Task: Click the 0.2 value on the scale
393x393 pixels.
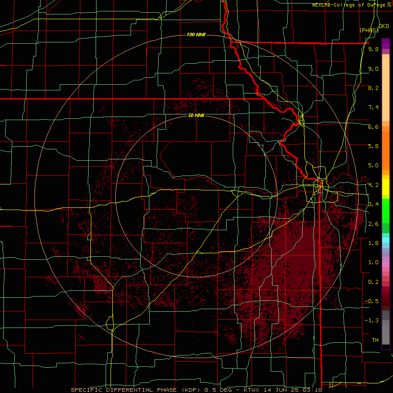Action: (x=373, y=282)
